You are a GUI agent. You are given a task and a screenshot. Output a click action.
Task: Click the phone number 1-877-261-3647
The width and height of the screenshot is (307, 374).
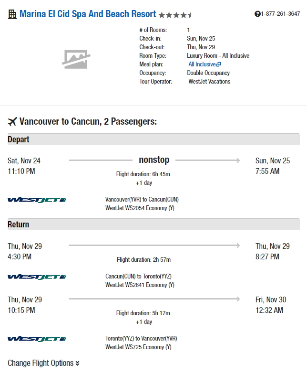click(x=280, y=14)
